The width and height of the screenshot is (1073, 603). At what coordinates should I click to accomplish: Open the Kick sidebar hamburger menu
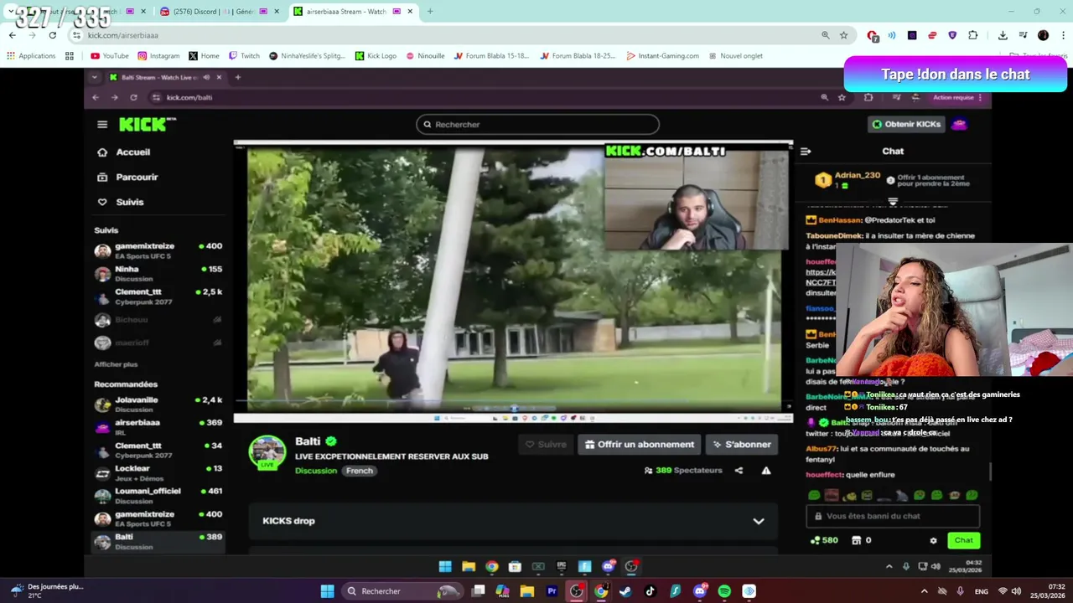[x=102, y=125]
